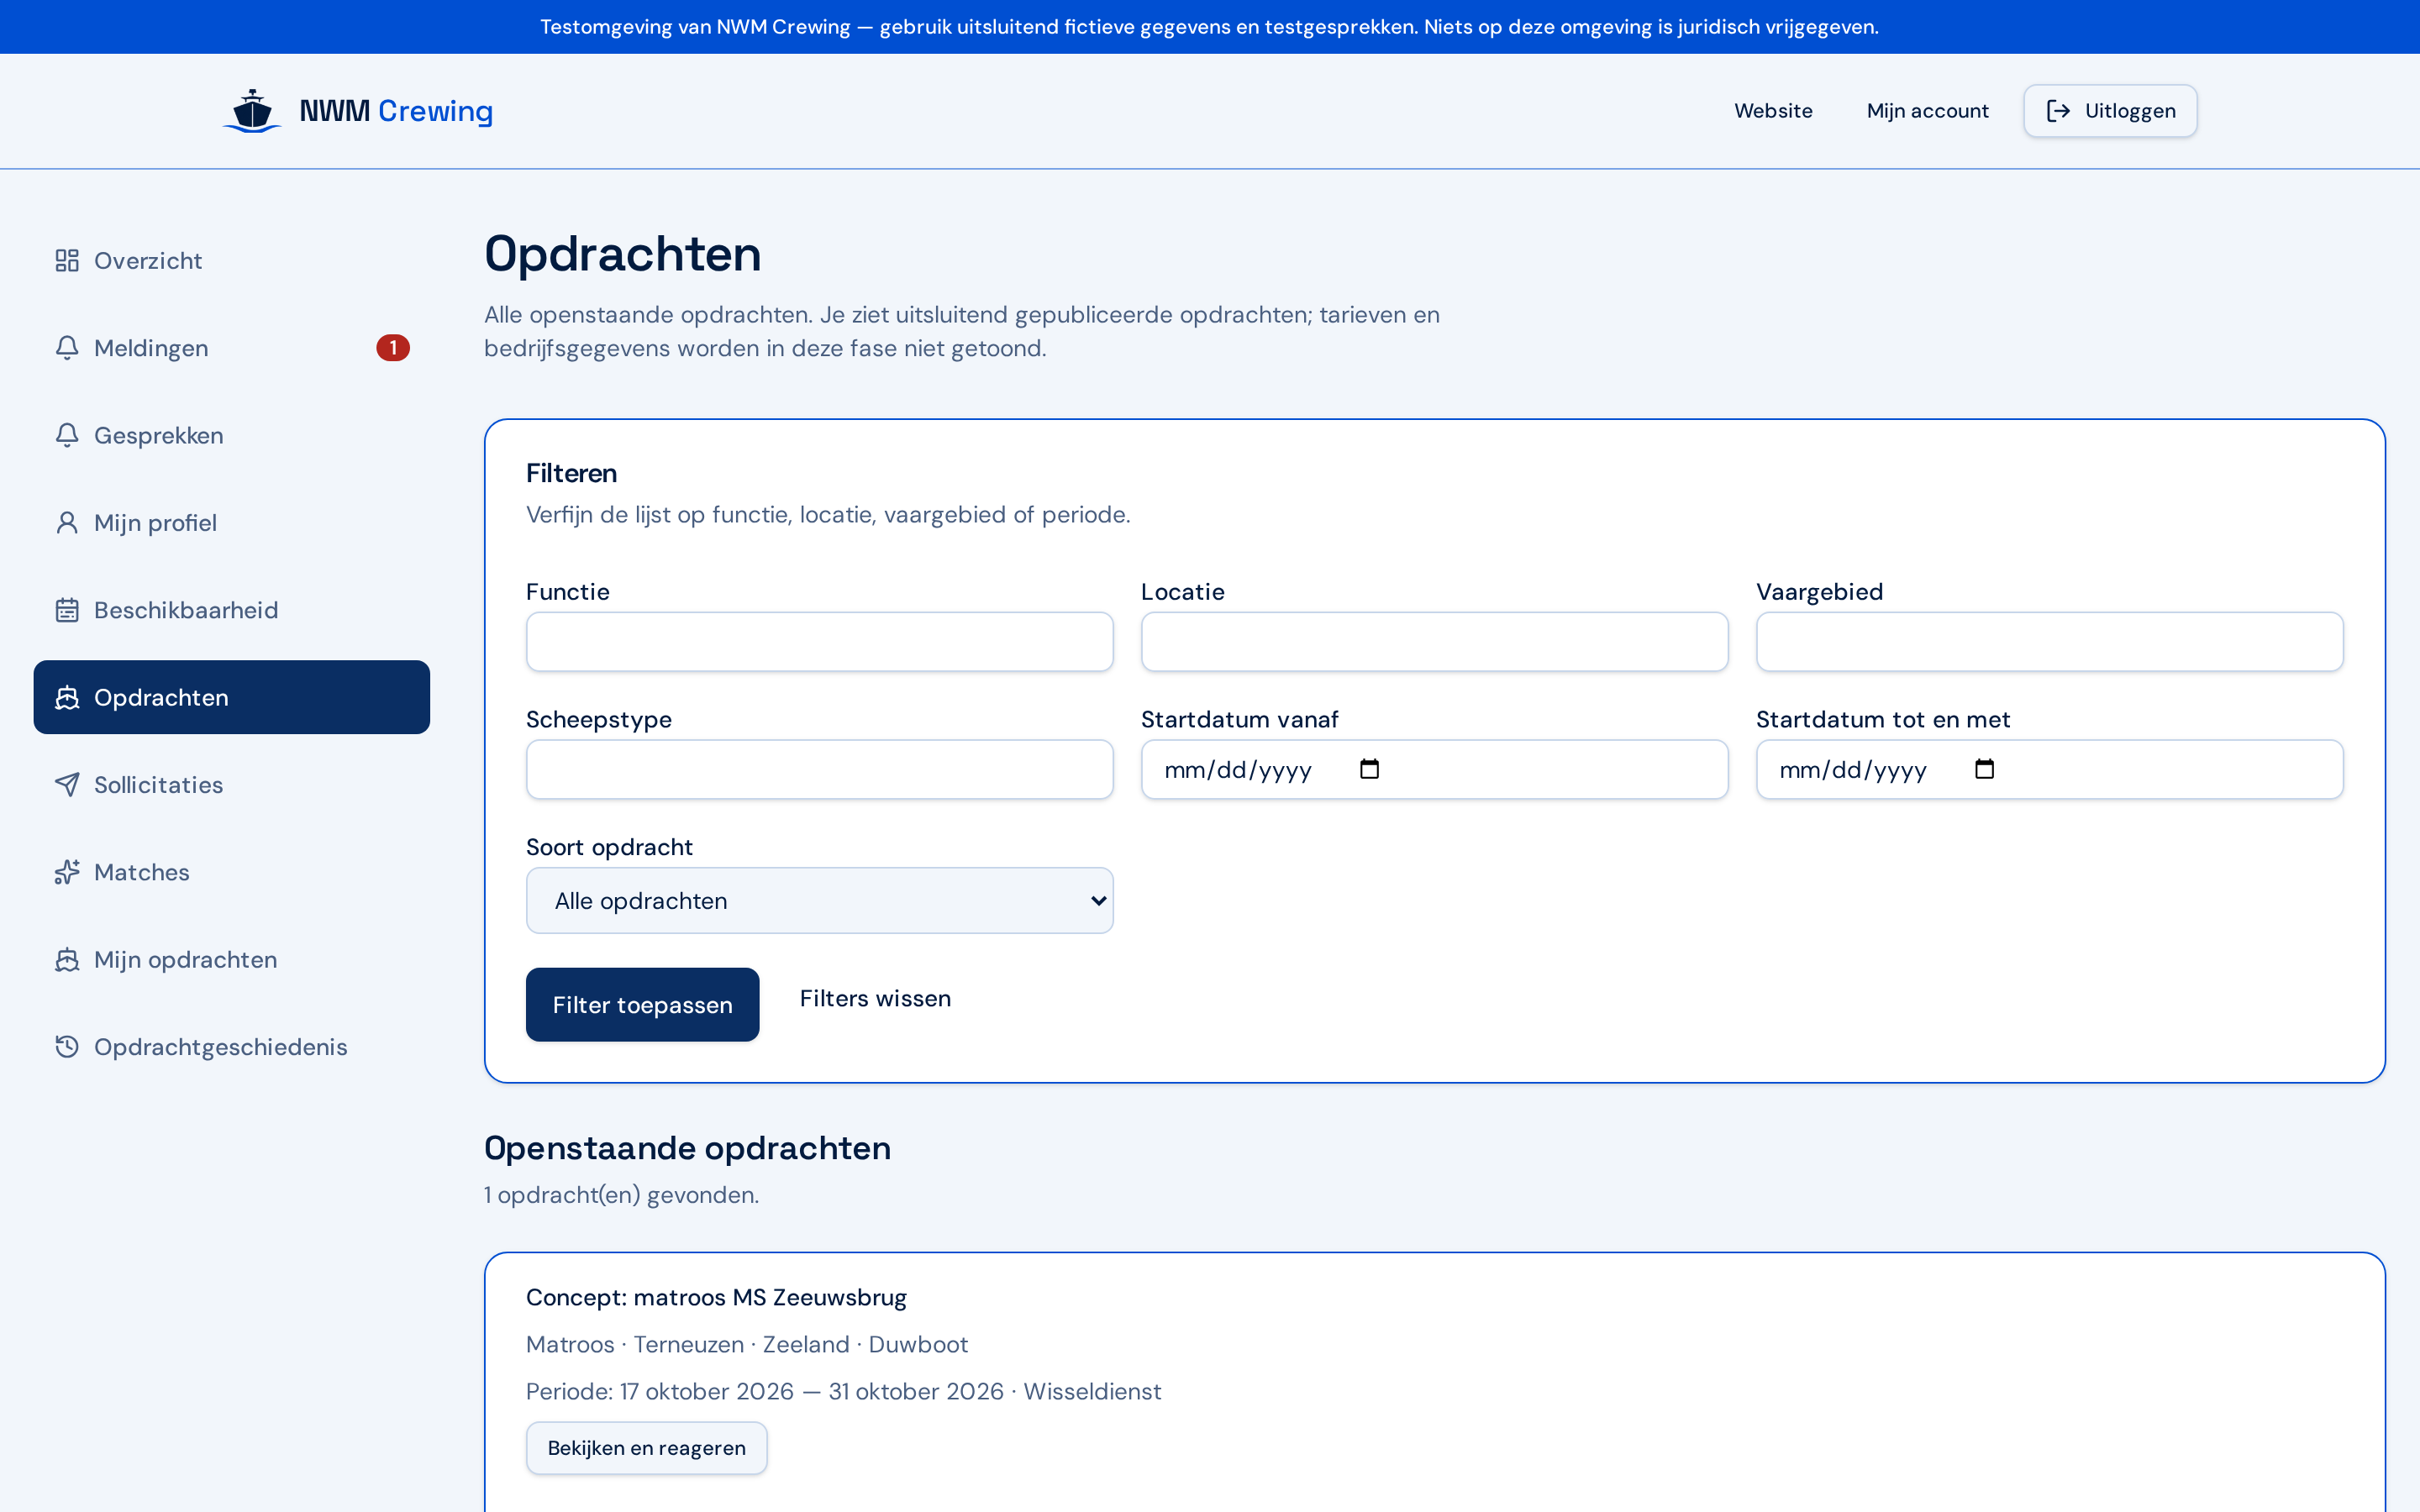
Task: Open calendar picker for Startdatum tot en met
Action: (1985, 769)
